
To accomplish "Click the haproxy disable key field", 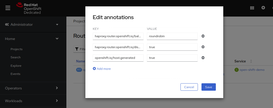I will (118, 47).
